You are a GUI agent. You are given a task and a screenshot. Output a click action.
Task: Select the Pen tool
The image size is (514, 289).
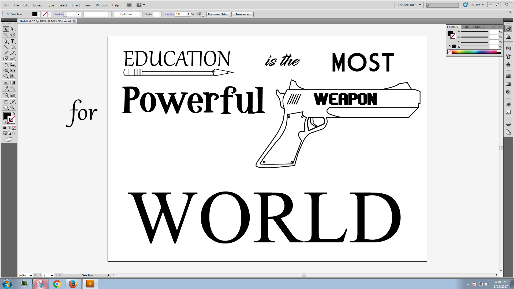click(x=6, y=41)
